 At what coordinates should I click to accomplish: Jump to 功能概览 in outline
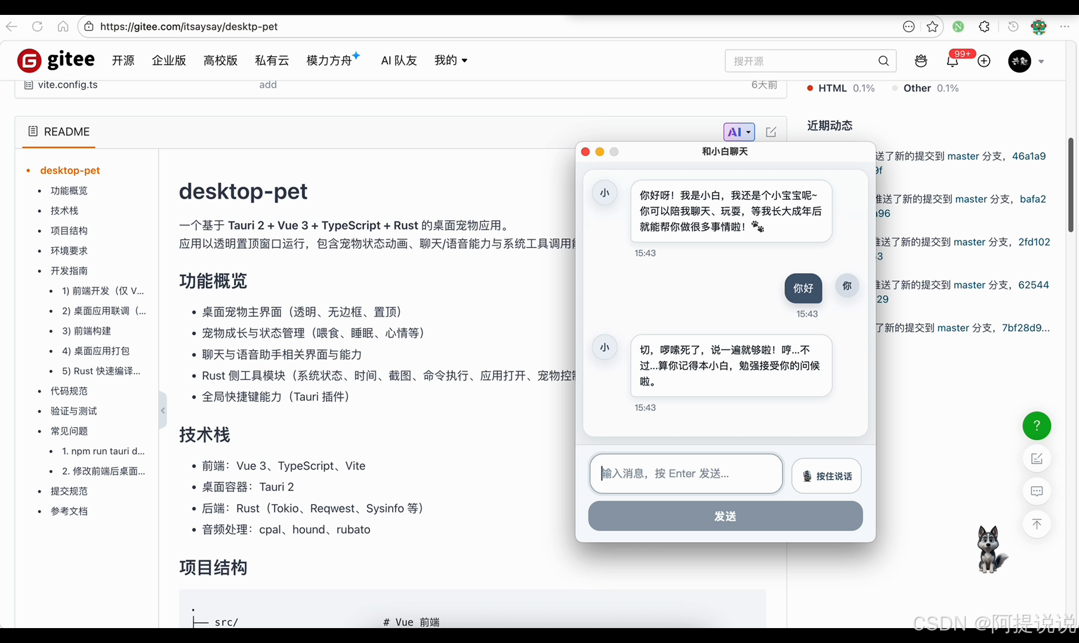point(69,190)
